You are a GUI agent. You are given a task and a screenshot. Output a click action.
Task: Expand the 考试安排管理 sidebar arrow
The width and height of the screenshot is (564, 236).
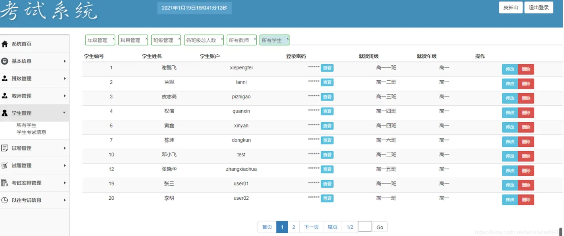click(64, 183)
